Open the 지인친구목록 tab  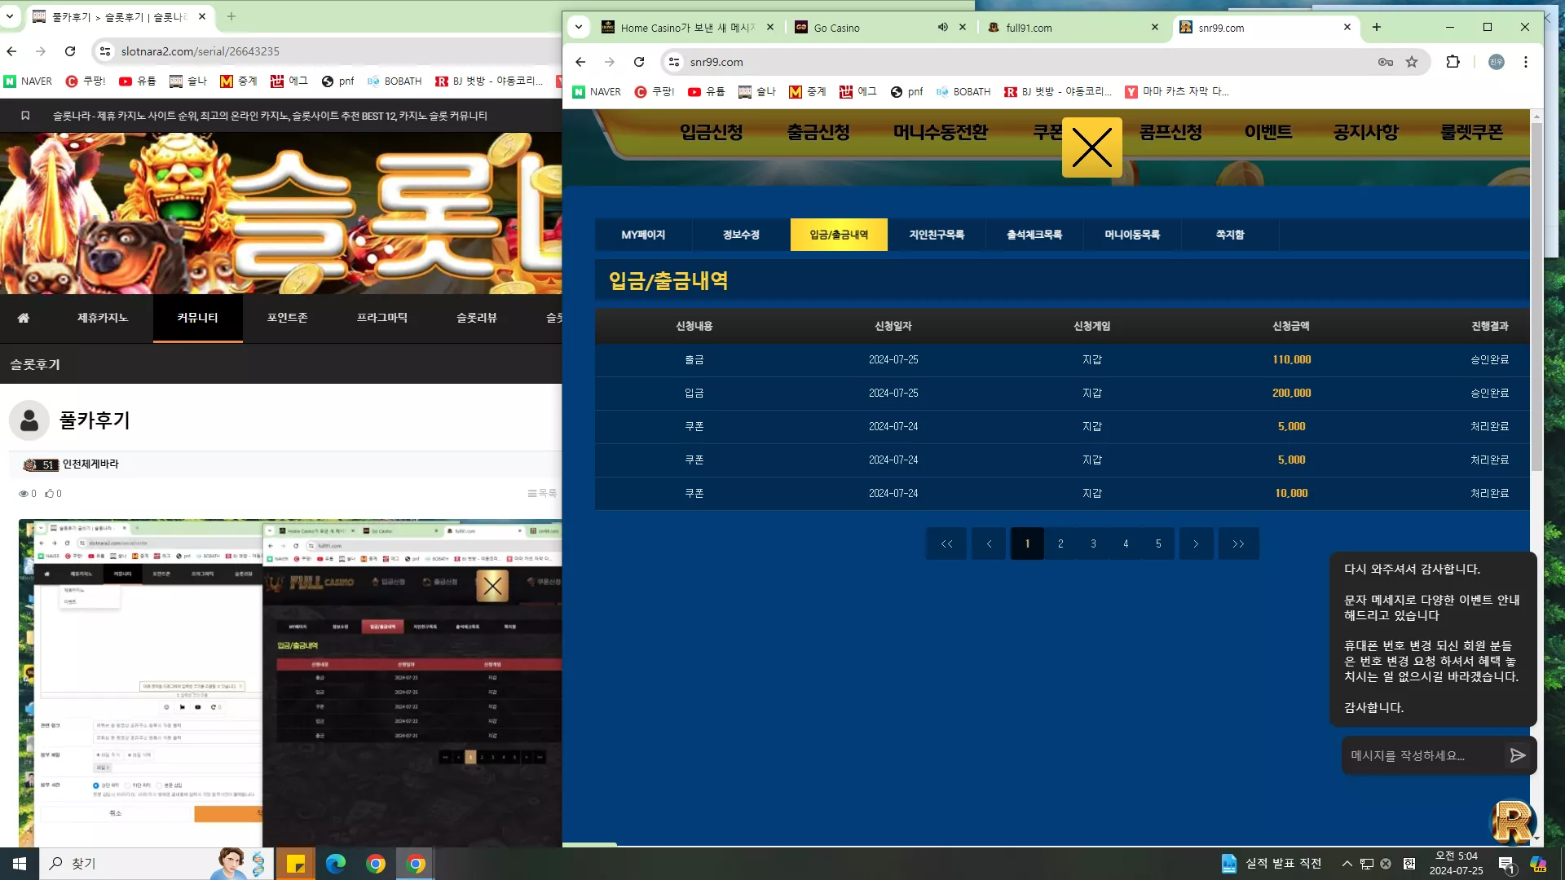[937, 235]
